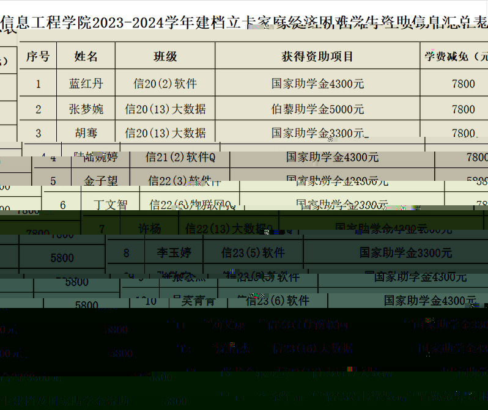Select the class cell 信20(2)软件
The image size is (488, 410).
click(x=165, y=84)
